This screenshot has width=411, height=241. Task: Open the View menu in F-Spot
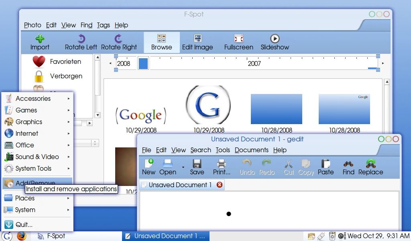68,25
